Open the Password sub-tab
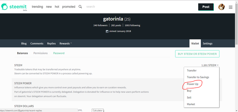The width and height of the screenshot is (238, 112). [59, 53]
